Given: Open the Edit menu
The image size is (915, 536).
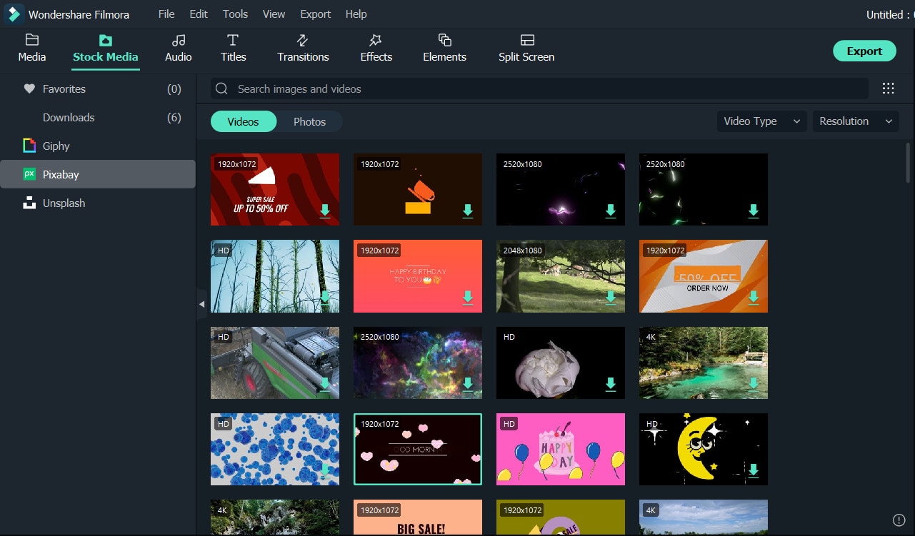Looking at the screenshot, I should (199, 14).
